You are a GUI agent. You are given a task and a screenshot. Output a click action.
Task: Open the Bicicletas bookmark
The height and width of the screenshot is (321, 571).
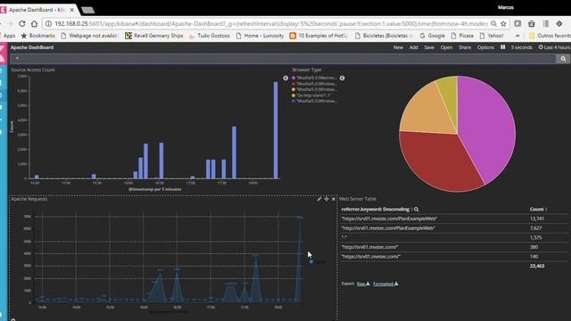384,36
